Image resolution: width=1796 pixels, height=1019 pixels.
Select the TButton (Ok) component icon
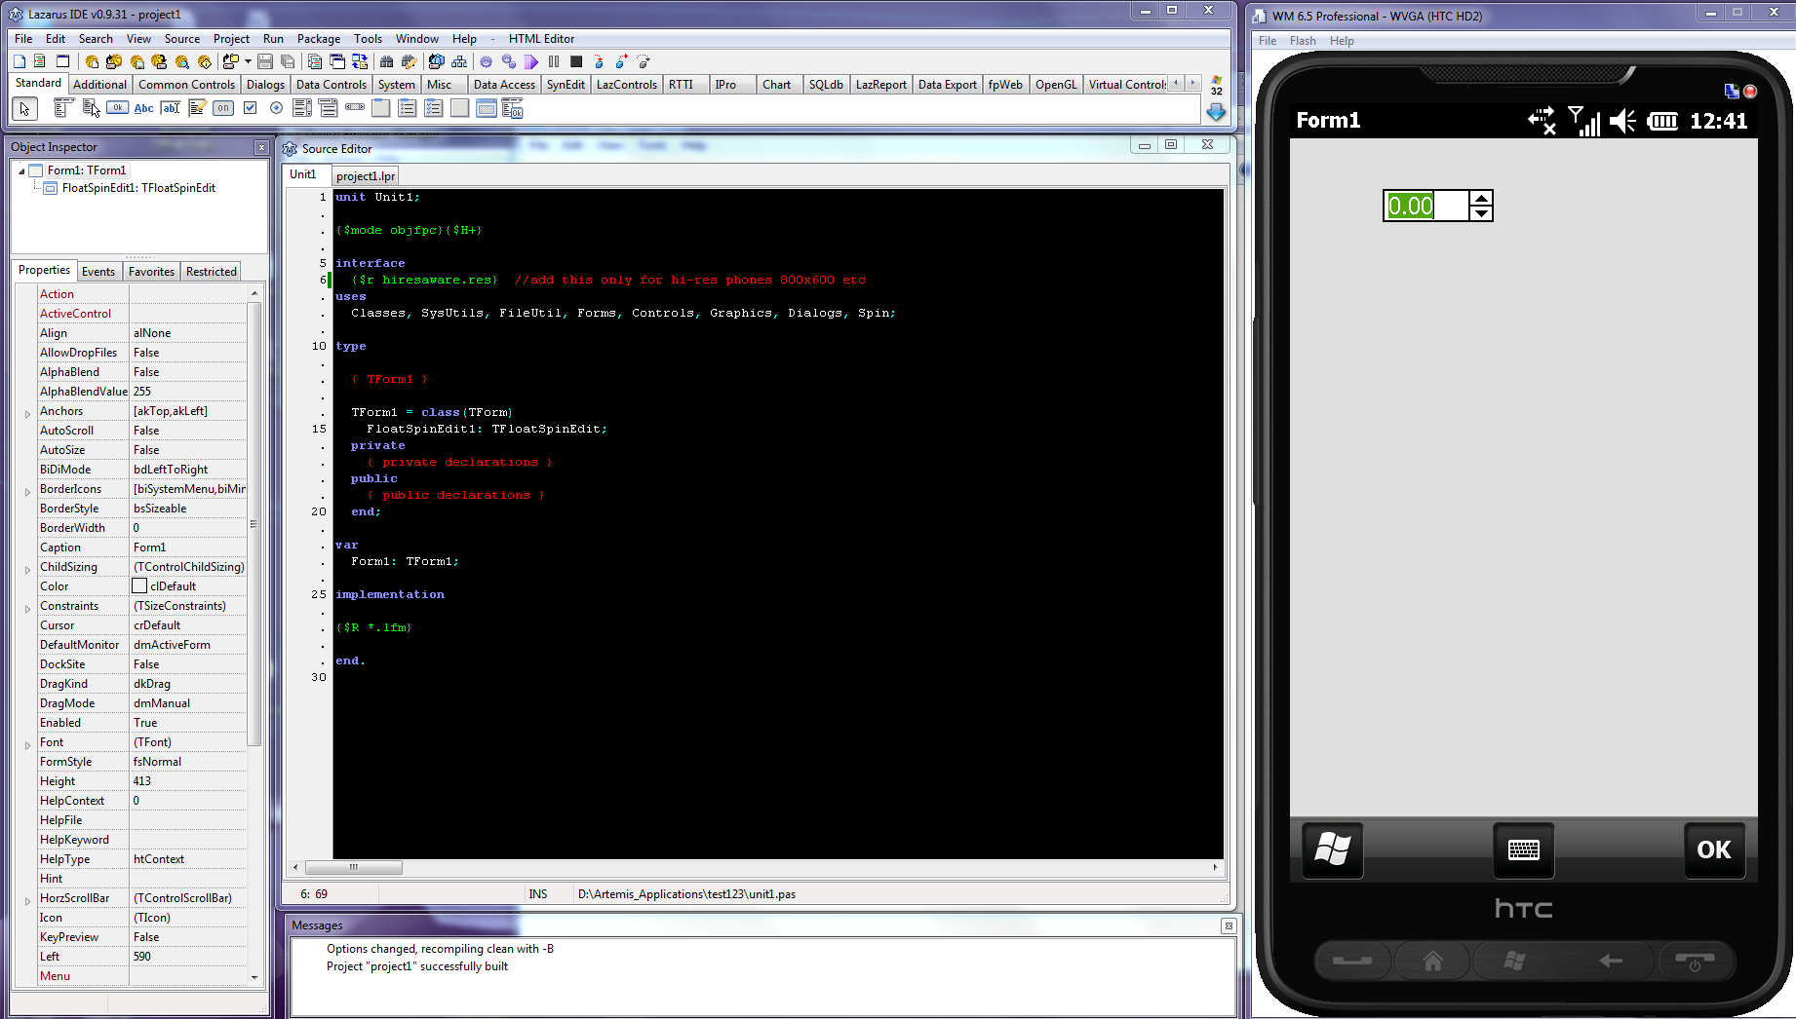point(118,108)
